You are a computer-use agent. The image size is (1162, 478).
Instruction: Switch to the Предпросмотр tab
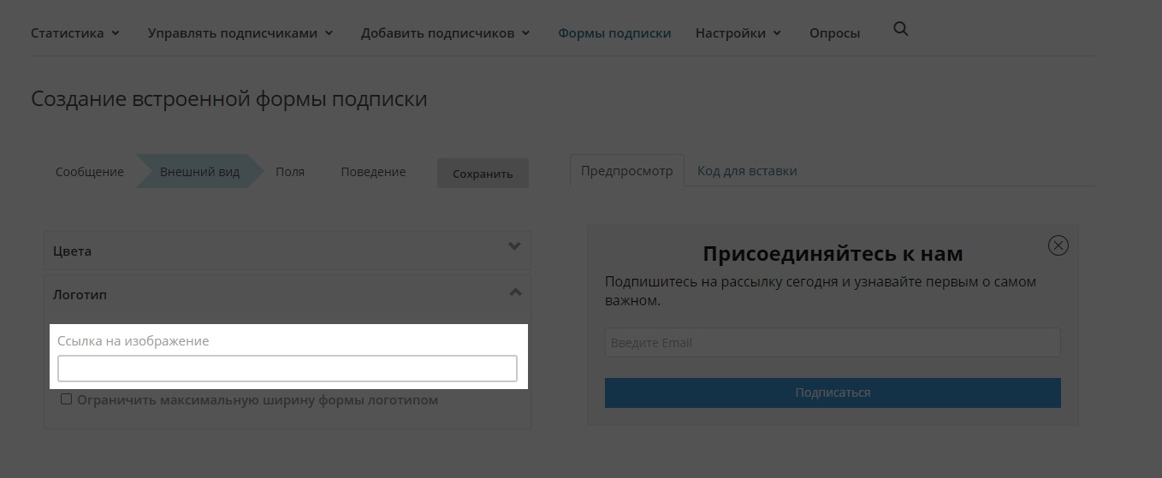pyautogui.click(x=627, y=171)
